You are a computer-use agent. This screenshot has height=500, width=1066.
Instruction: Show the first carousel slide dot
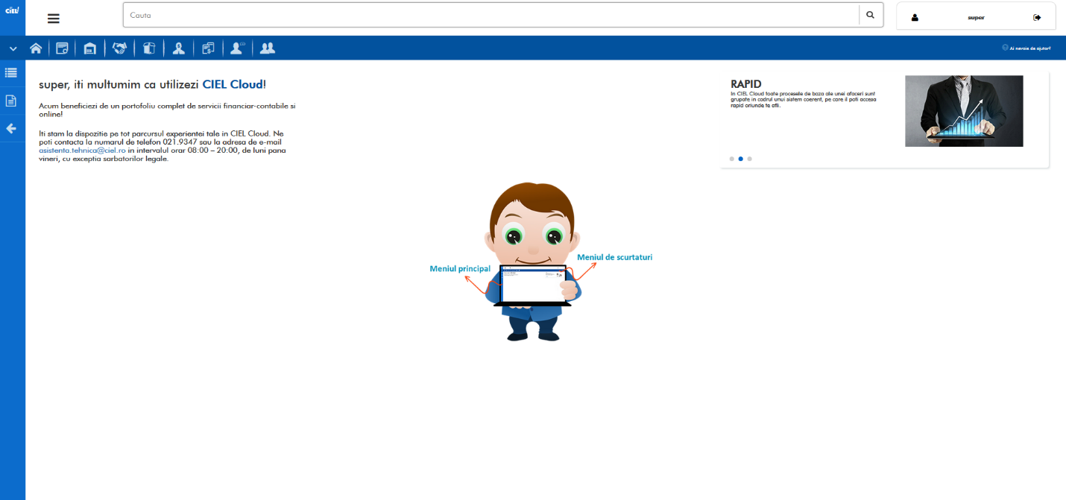pos(732,159)
